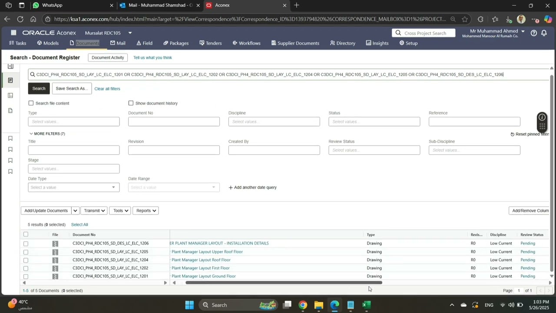Click the Search button
Viewport: 556px width, 313px height.
[39, 89]
